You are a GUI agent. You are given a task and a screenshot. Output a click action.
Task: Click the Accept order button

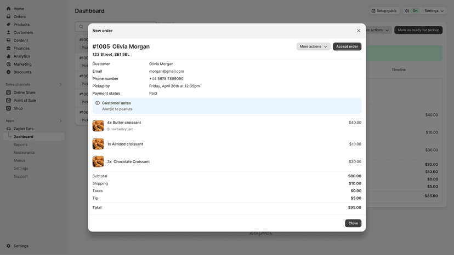(x=347, y=47)
